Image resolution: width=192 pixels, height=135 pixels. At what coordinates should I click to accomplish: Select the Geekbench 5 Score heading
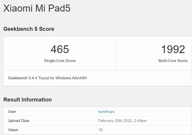coord(29,29)
